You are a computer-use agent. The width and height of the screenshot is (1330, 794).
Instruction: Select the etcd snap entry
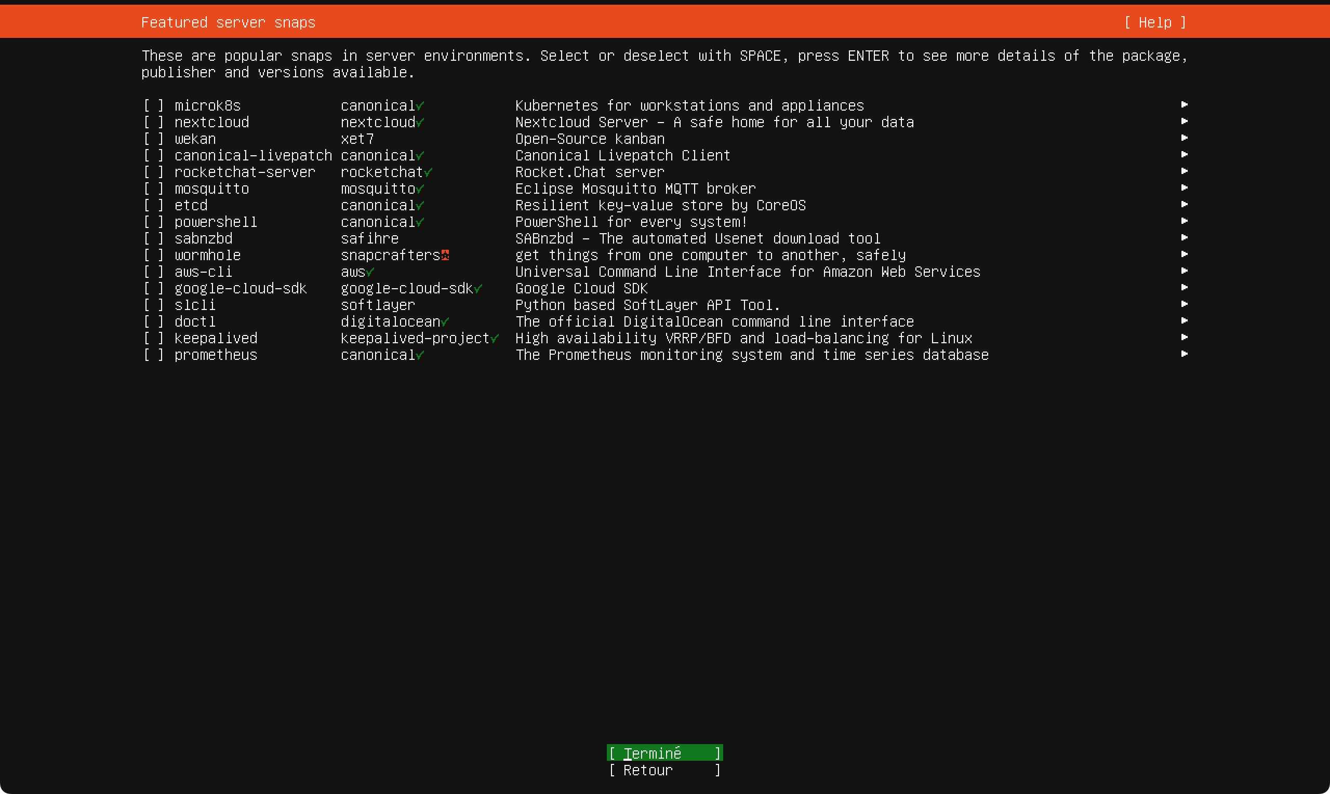(x=191, y=206)
